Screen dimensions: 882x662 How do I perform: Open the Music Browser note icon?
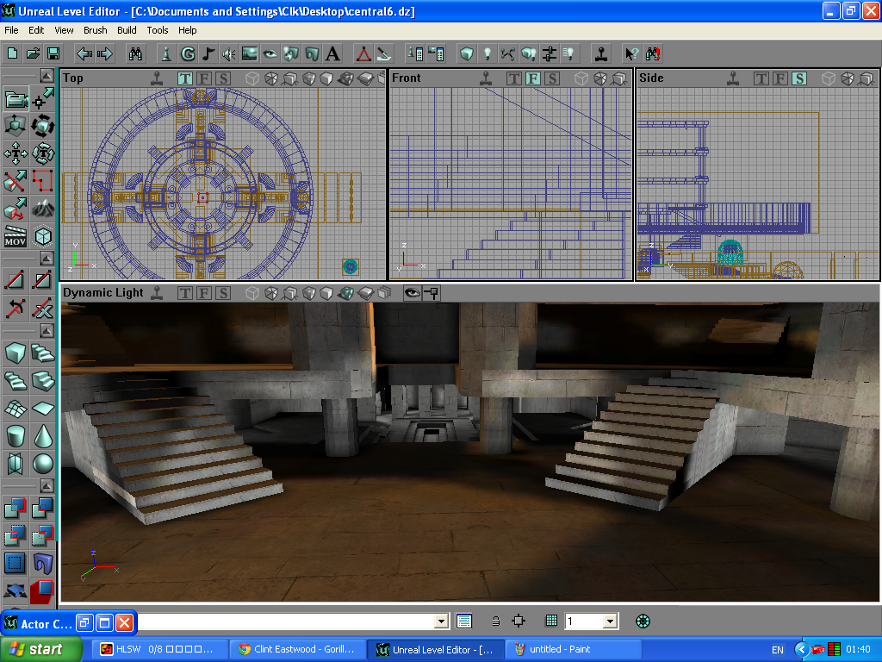point(208,53)
